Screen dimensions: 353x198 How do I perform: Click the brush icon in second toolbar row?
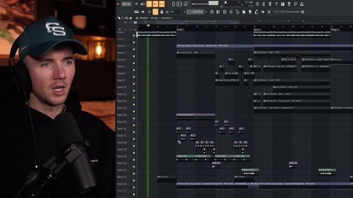[x=149, y=12]
